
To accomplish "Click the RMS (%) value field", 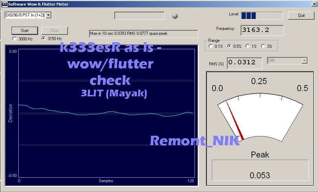I will tap(244, 63).
